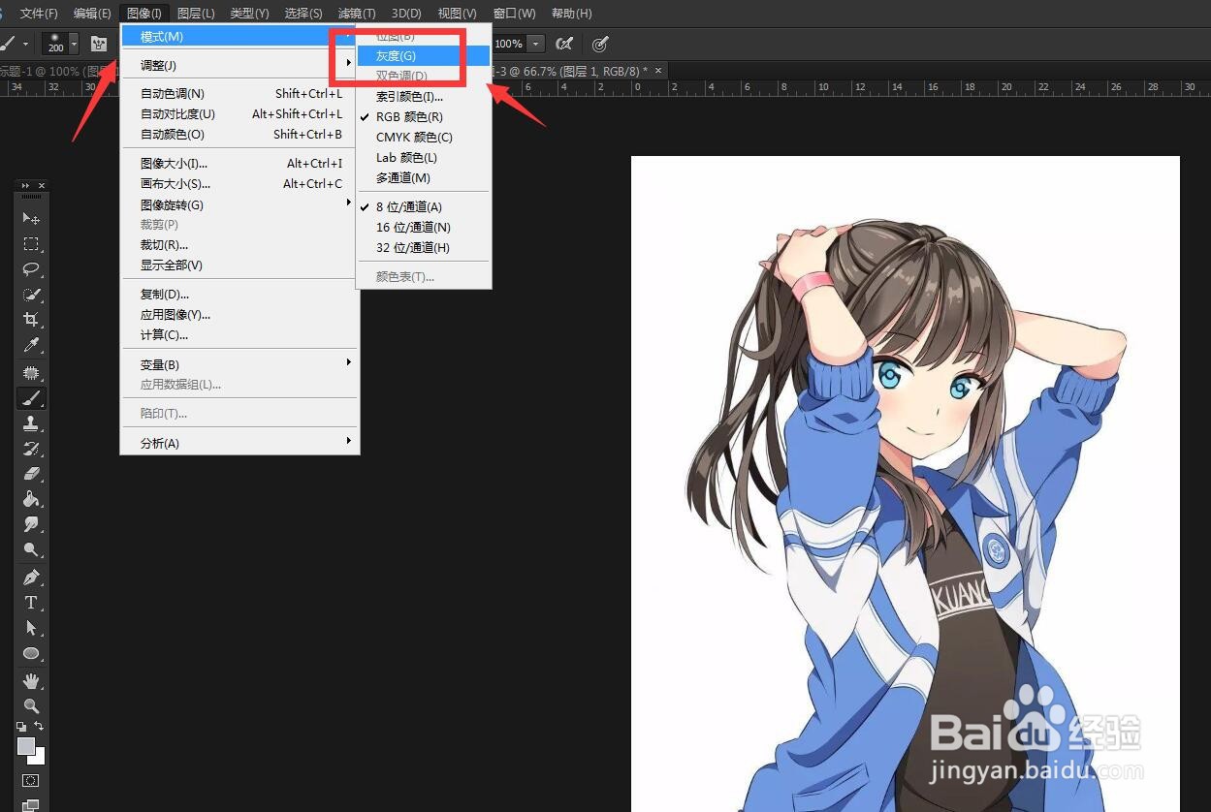Select the Type tool
The image size is (1211, 812).
[x=31, y=603]
